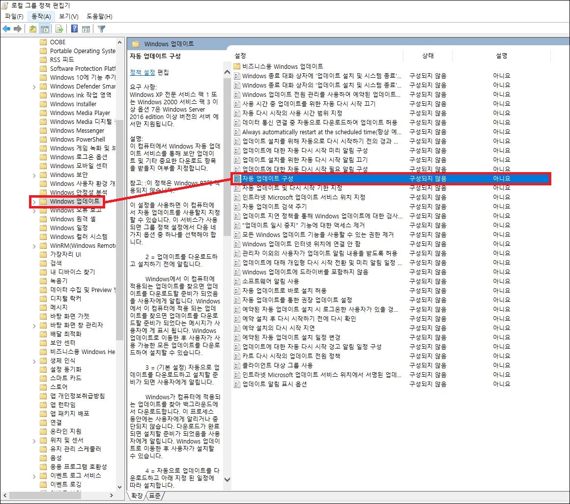Click the Back arrow toolbar icon
Image resolution: width=570 pixels, height=504 pixels.
point(6,29)
